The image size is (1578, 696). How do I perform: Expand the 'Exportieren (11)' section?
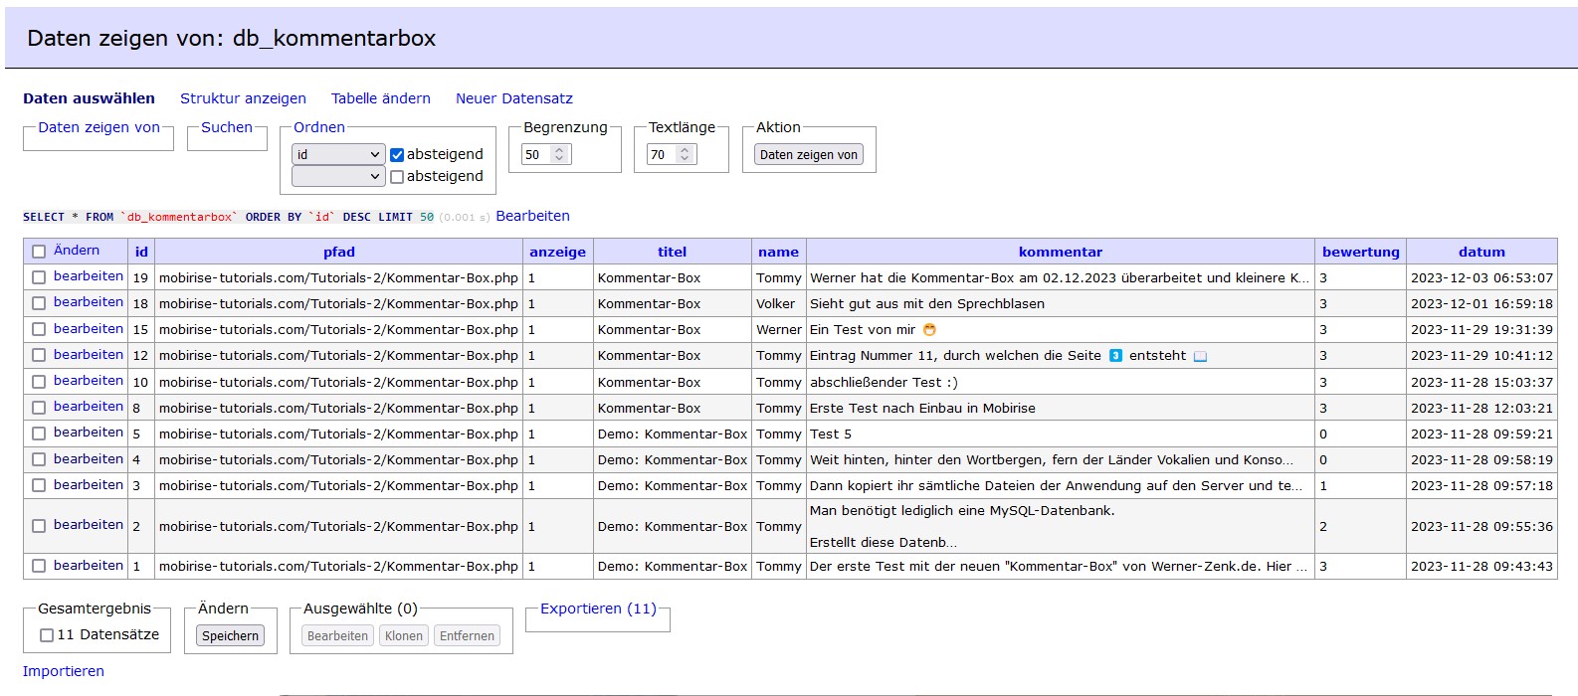click(x=598, y=609)
